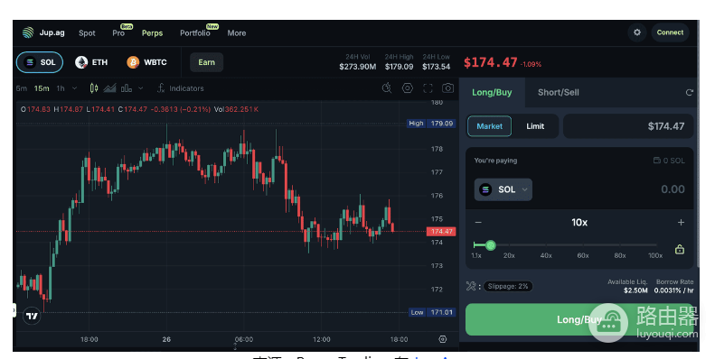Click the alert clock icon above chart
Viewport: 715px width, 359px height.
pyautogui.click(x=387, y=88)
